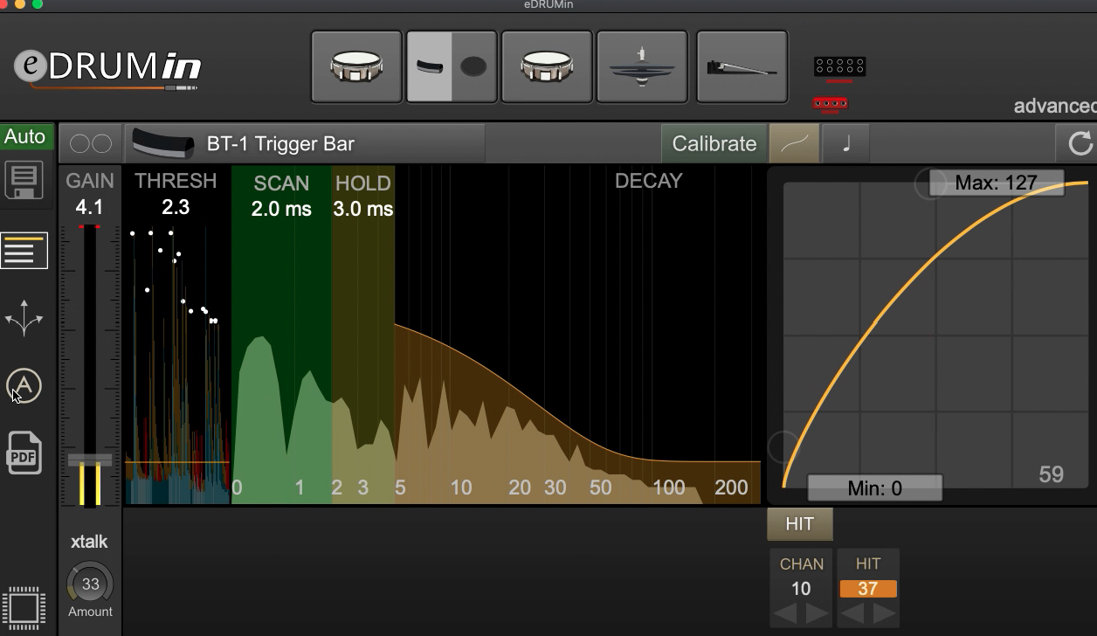Select the hi-hat pedal input

742,67
